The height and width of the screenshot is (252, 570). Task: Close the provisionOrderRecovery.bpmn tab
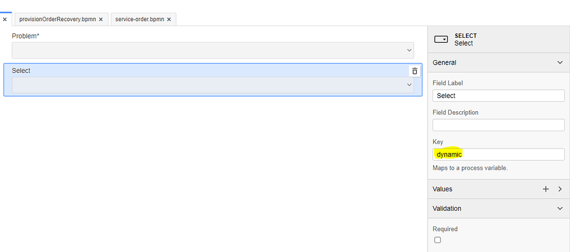[x=101, y=19]
